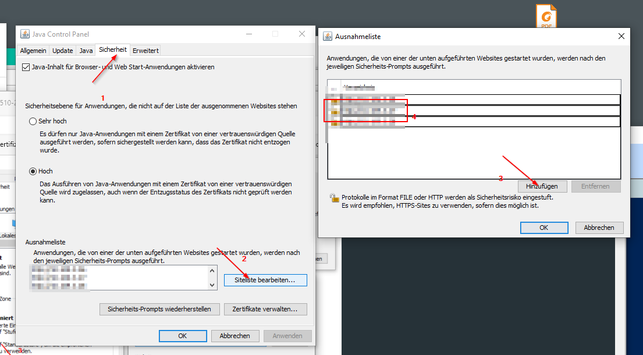Click Abbrechen in Java Control Panel

tap(235, 336)
